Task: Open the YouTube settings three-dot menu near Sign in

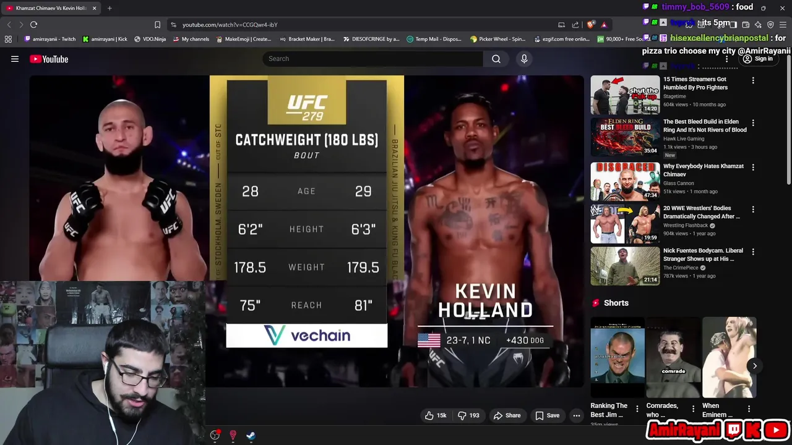Action: point(727,59)
